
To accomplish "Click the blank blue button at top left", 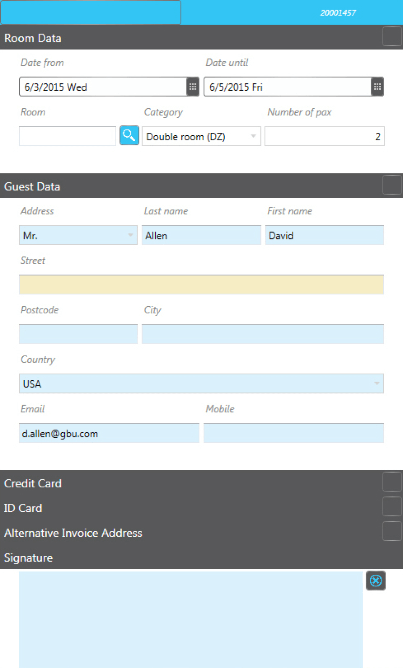I will click(91, 13).
